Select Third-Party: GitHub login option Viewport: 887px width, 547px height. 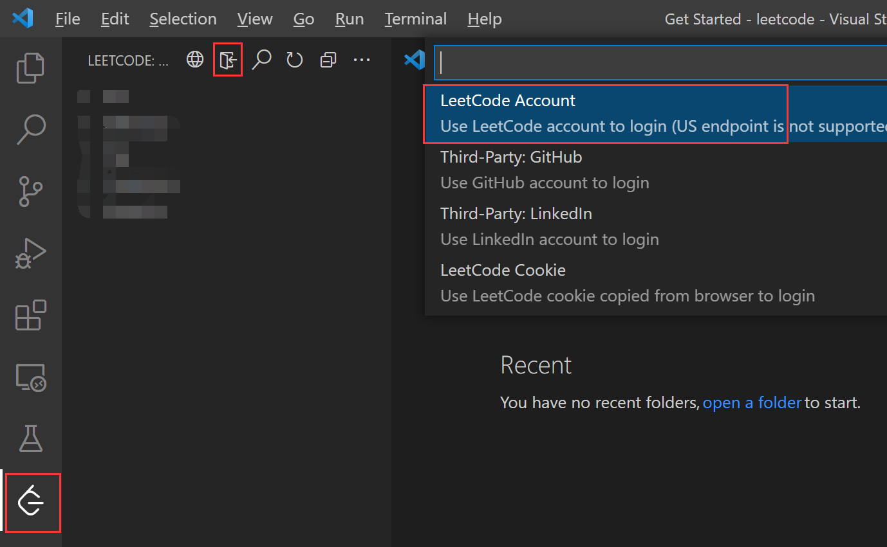(656, 170)
